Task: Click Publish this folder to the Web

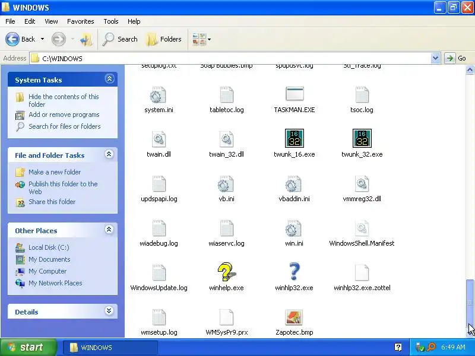Action: (63, 187)
